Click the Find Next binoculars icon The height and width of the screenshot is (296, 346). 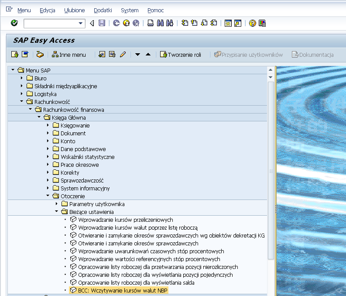coord(170,23)
